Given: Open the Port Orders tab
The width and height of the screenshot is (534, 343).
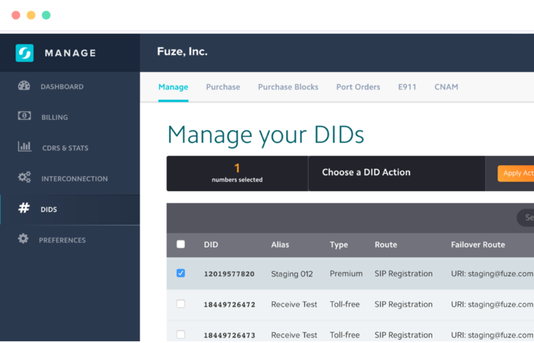Looking at the screenshot, I should coord(358,87).
